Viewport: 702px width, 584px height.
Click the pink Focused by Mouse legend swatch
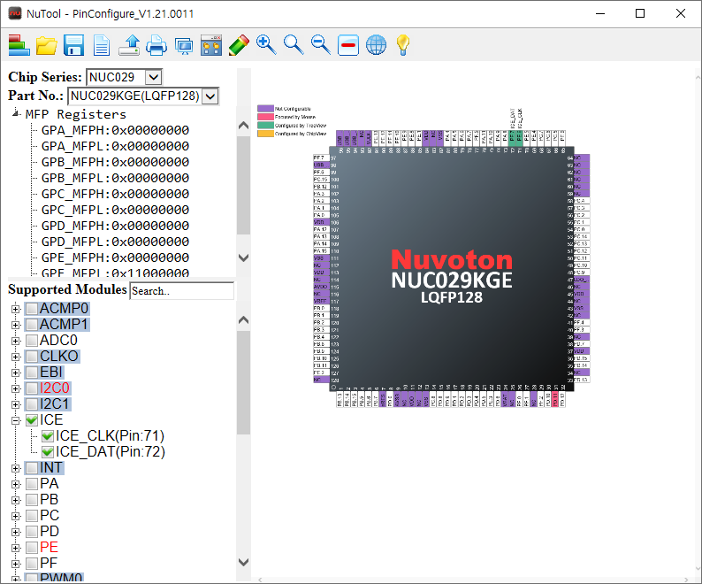(265, 117)
